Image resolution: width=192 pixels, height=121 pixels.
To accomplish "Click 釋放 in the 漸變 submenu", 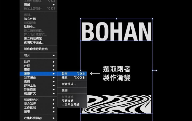I will point(72,78).
